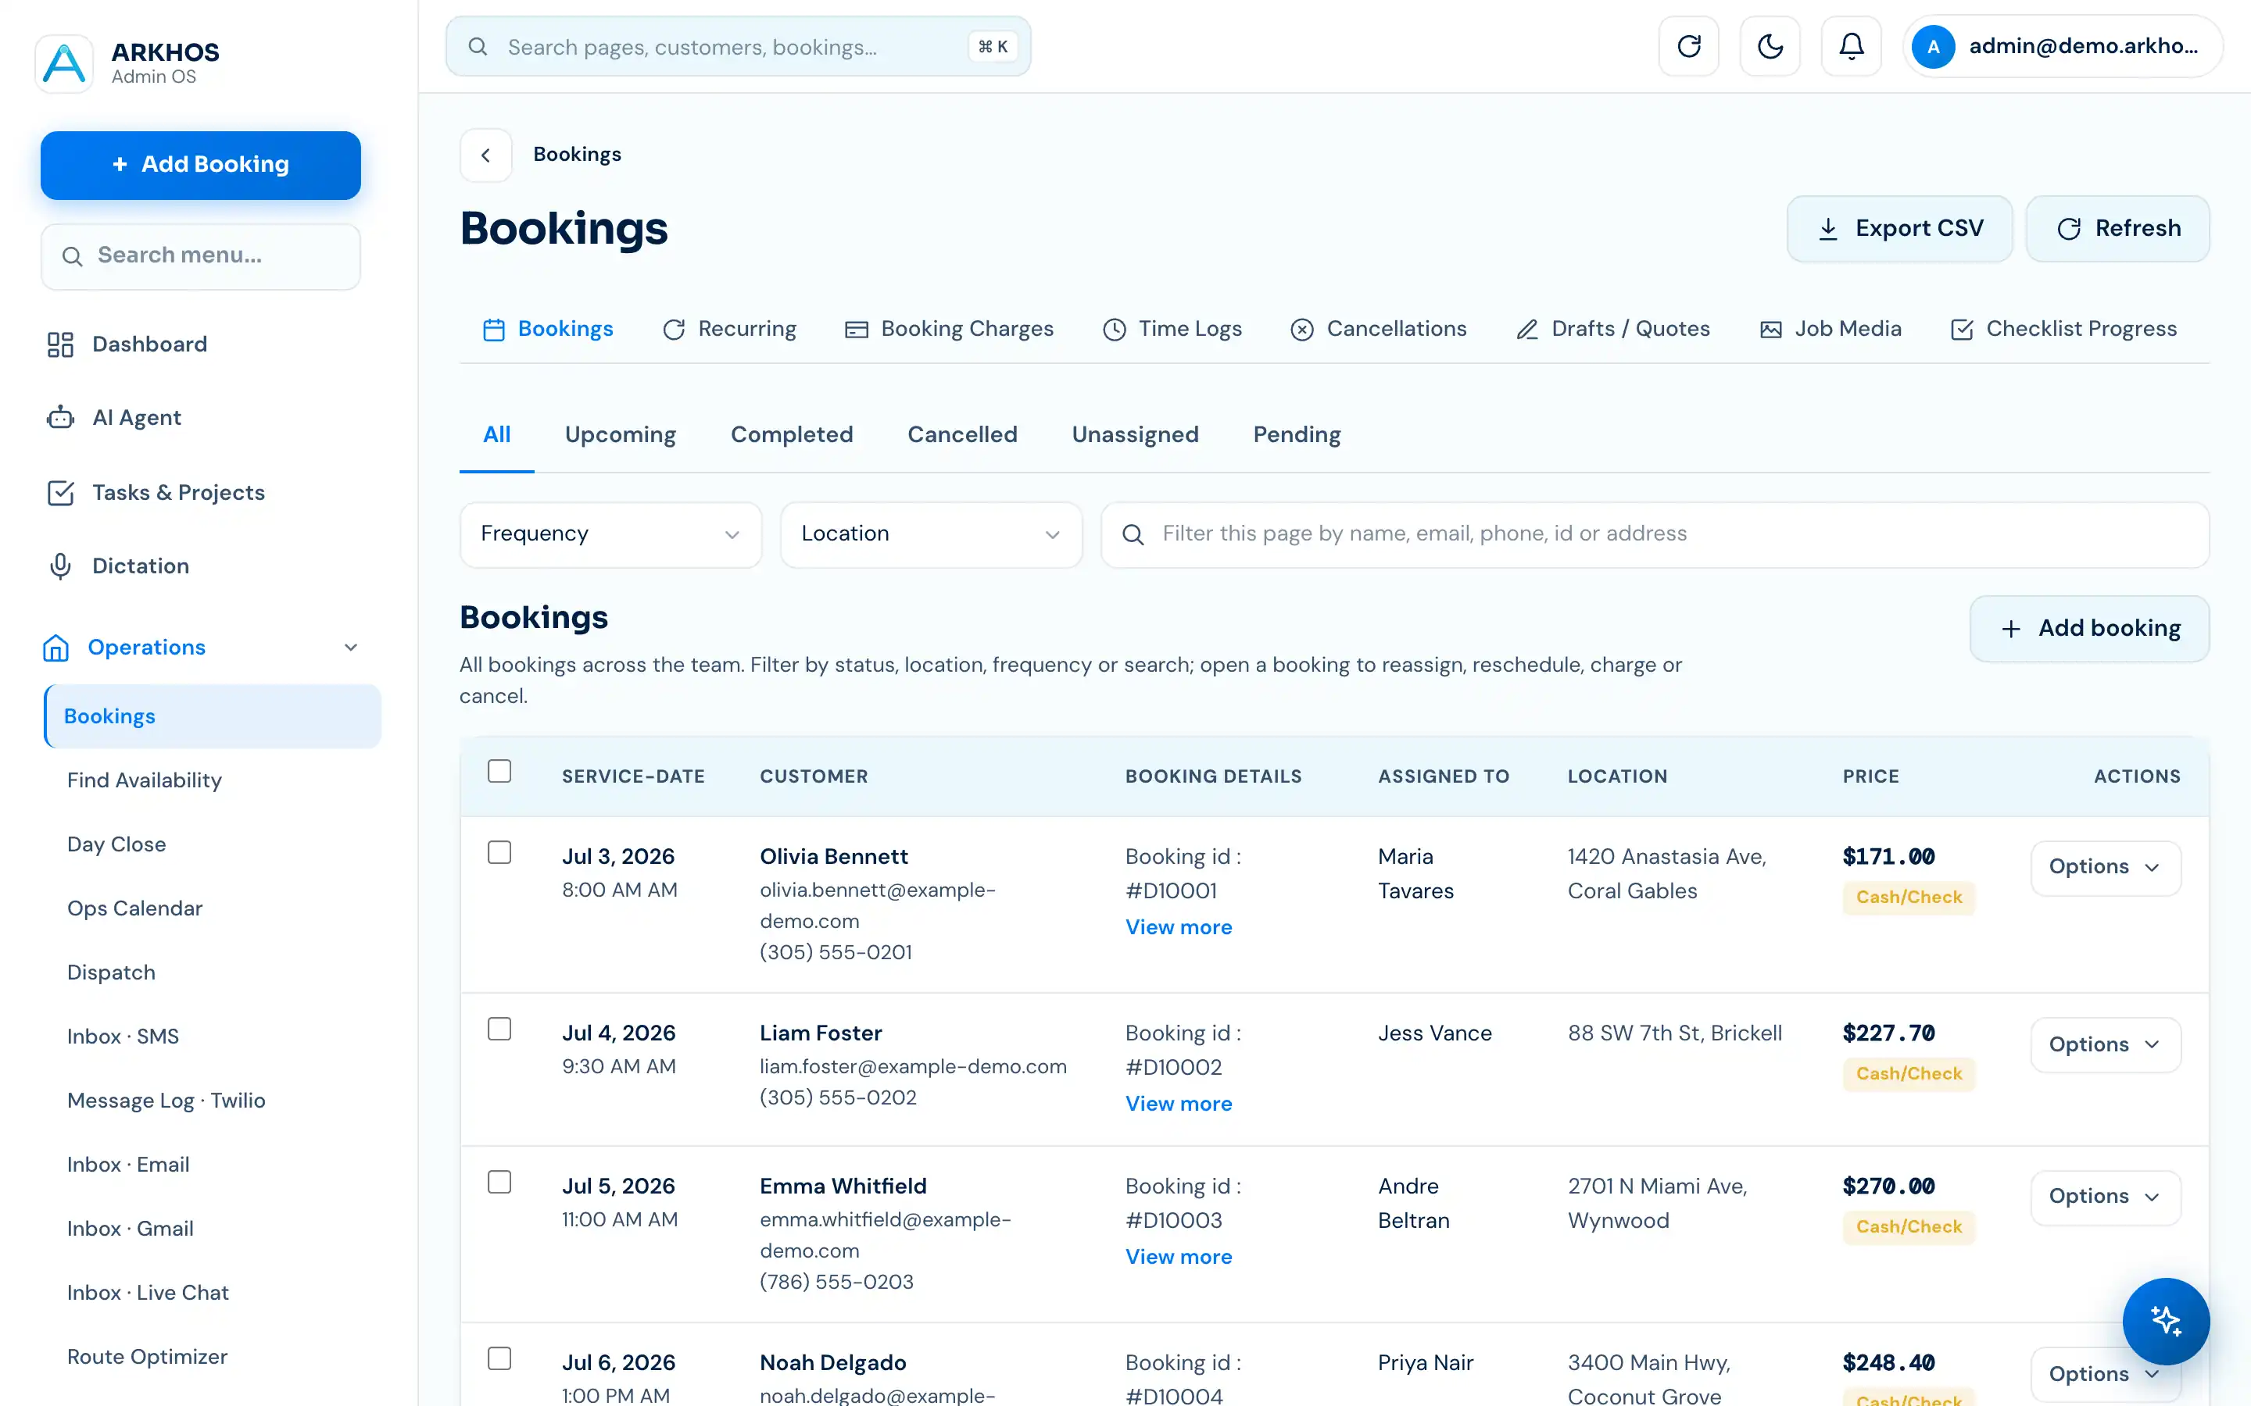Switch to the Upcoming tab
Viewport: 2251px width, 1406px height.
click(621, 434)
